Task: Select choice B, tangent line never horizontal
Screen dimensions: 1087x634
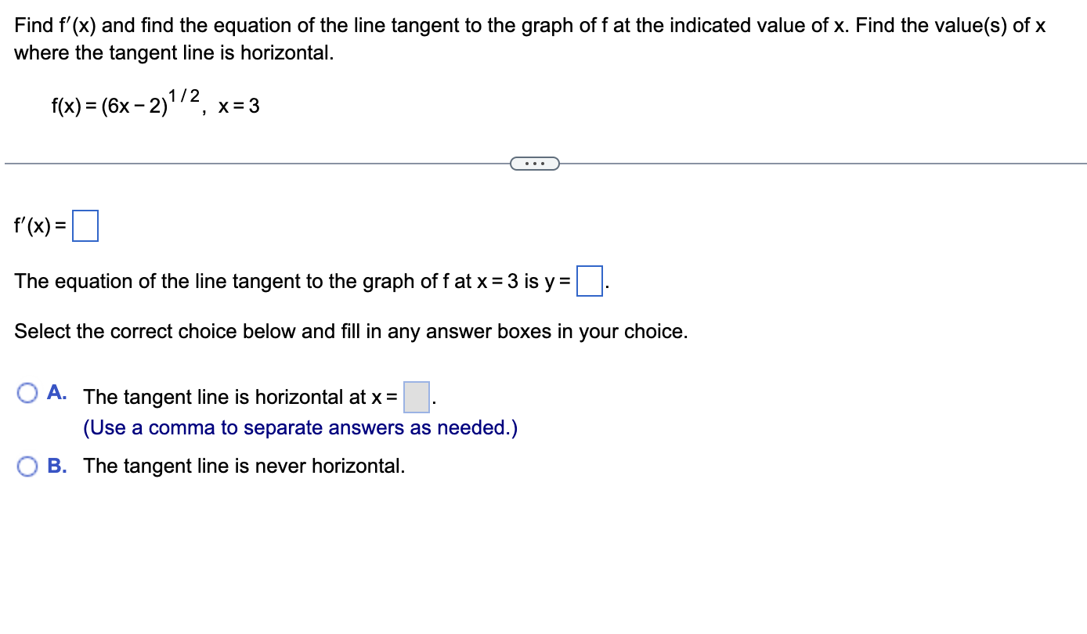Action: (28, 466)
